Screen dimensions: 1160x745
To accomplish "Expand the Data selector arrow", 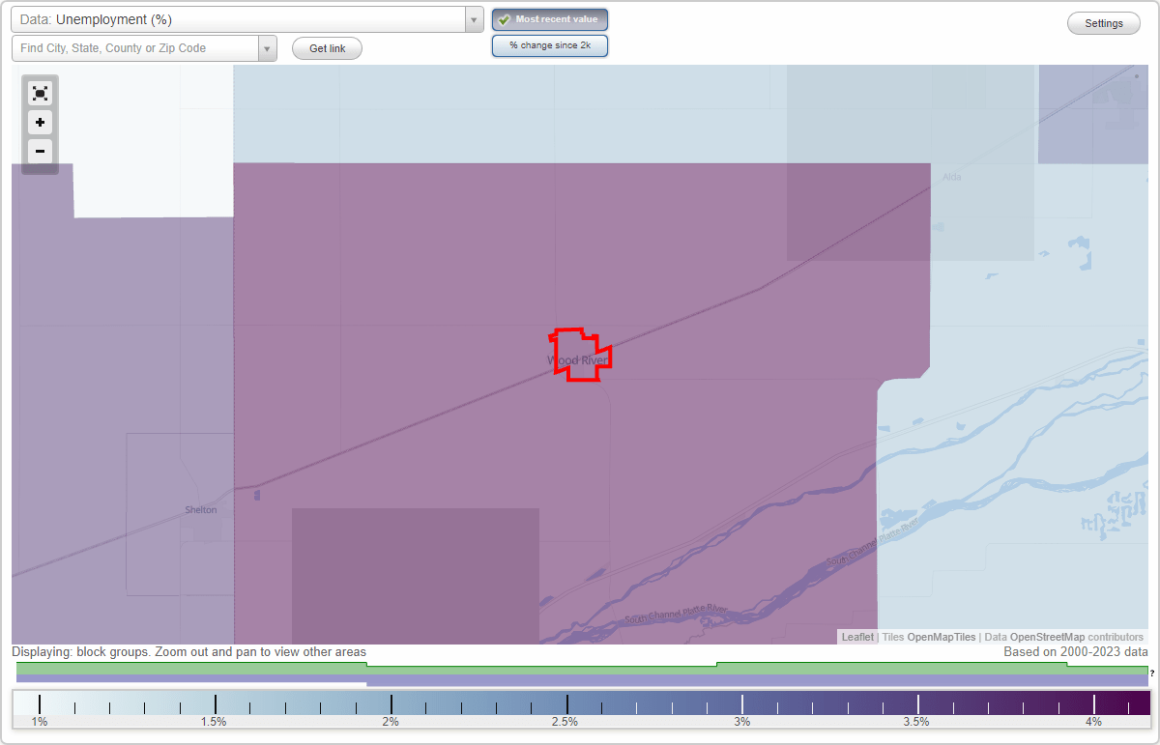I will coord(474,19).
